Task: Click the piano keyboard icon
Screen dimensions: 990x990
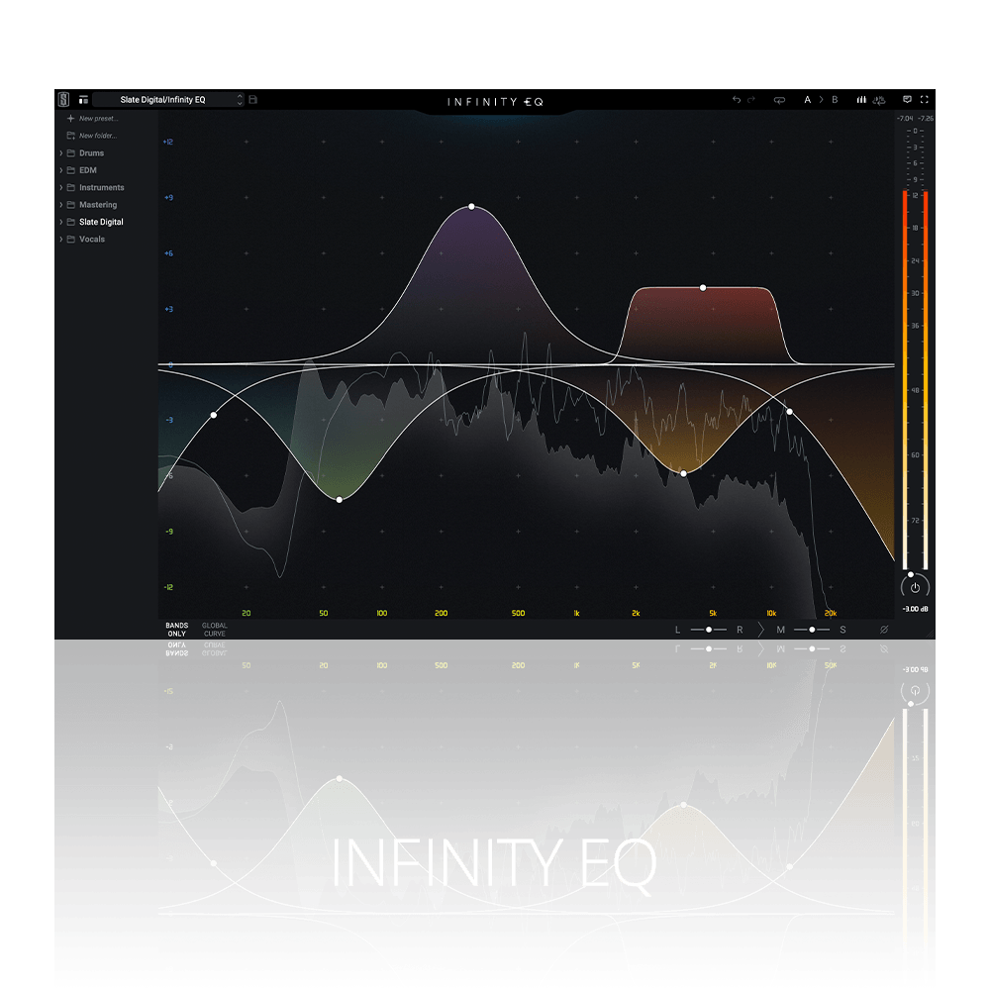Action: [x=861, y=100]
